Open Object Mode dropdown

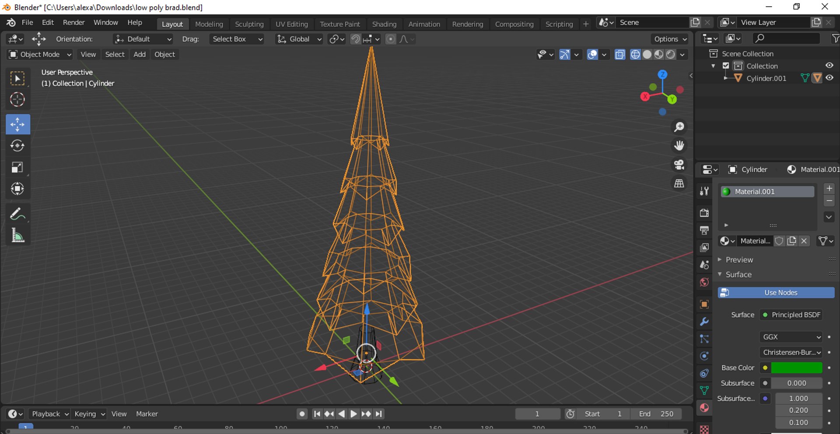pos(39,54)
